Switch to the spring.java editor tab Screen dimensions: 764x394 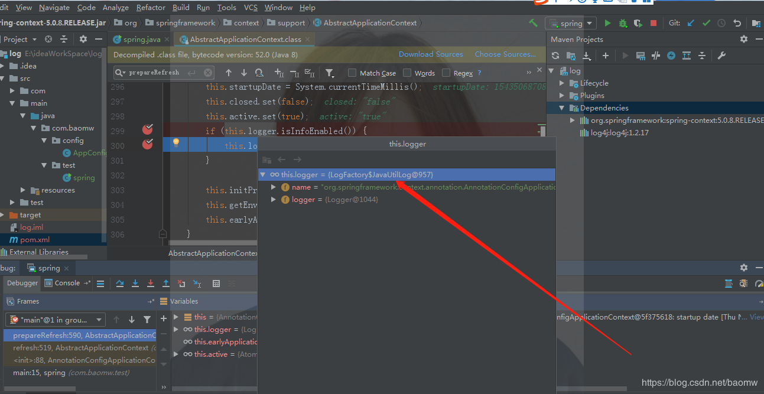coord(141,40)
